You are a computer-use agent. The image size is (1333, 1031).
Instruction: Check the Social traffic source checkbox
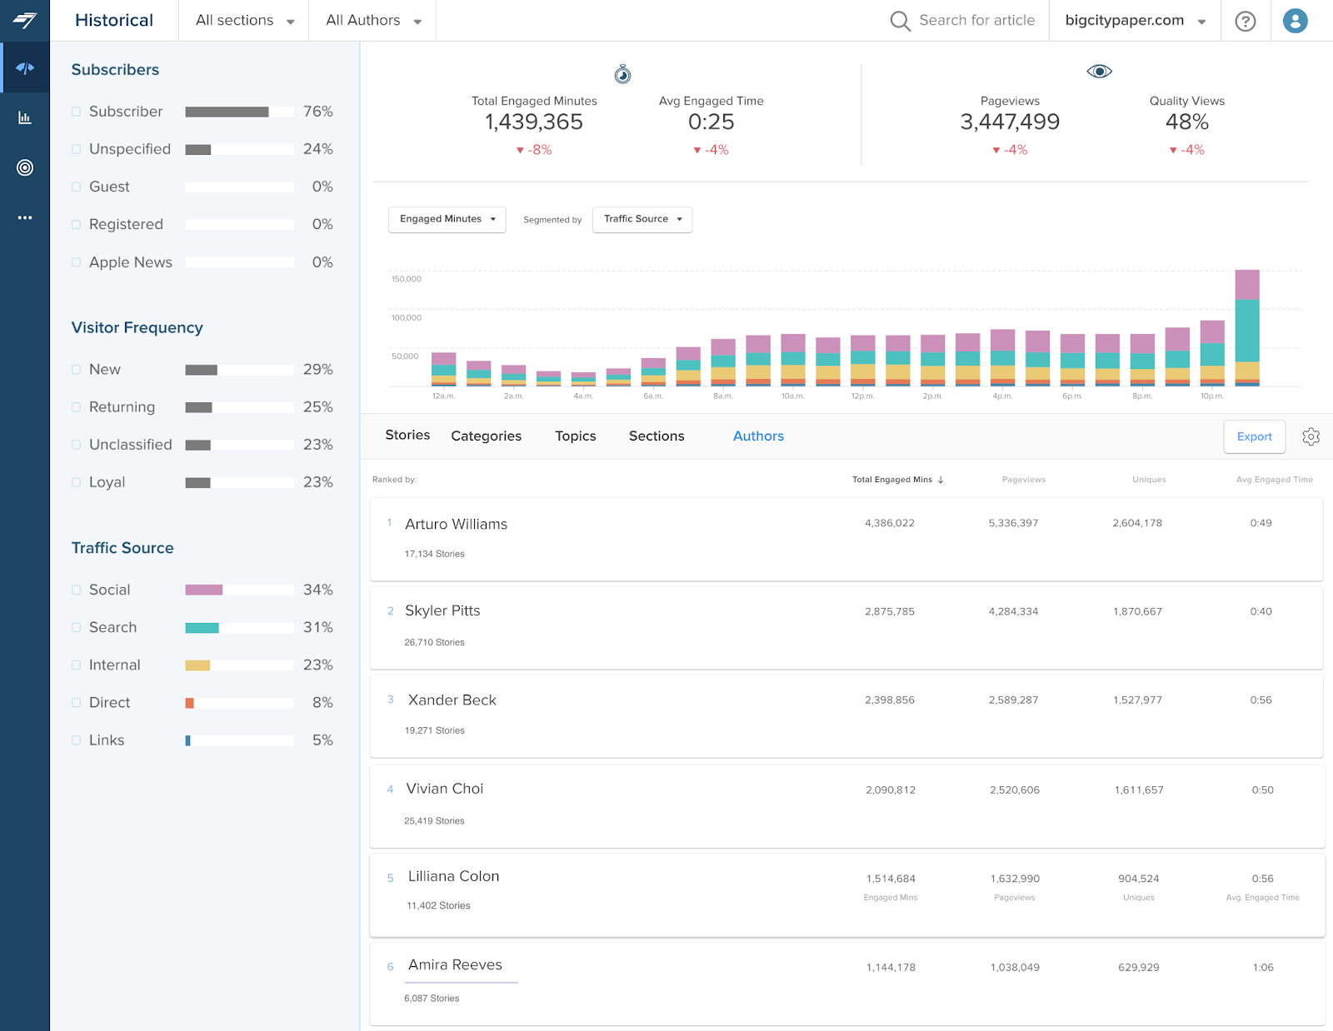pyautogui.click(x=77, y=590)
